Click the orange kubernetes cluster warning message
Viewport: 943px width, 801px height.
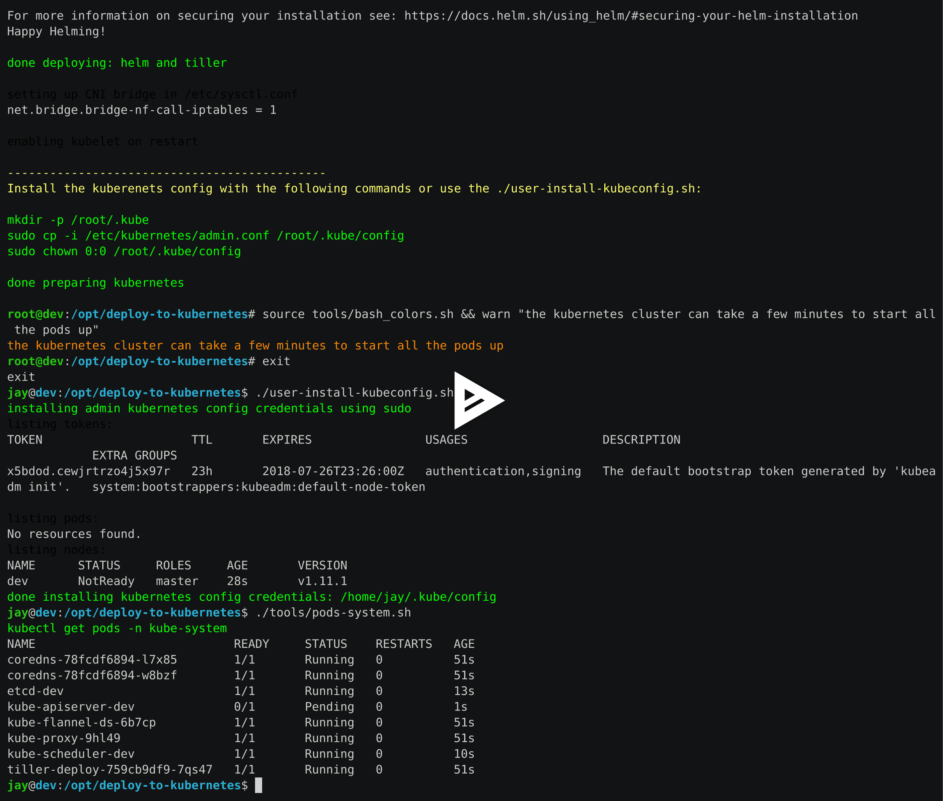click(255, 345)
